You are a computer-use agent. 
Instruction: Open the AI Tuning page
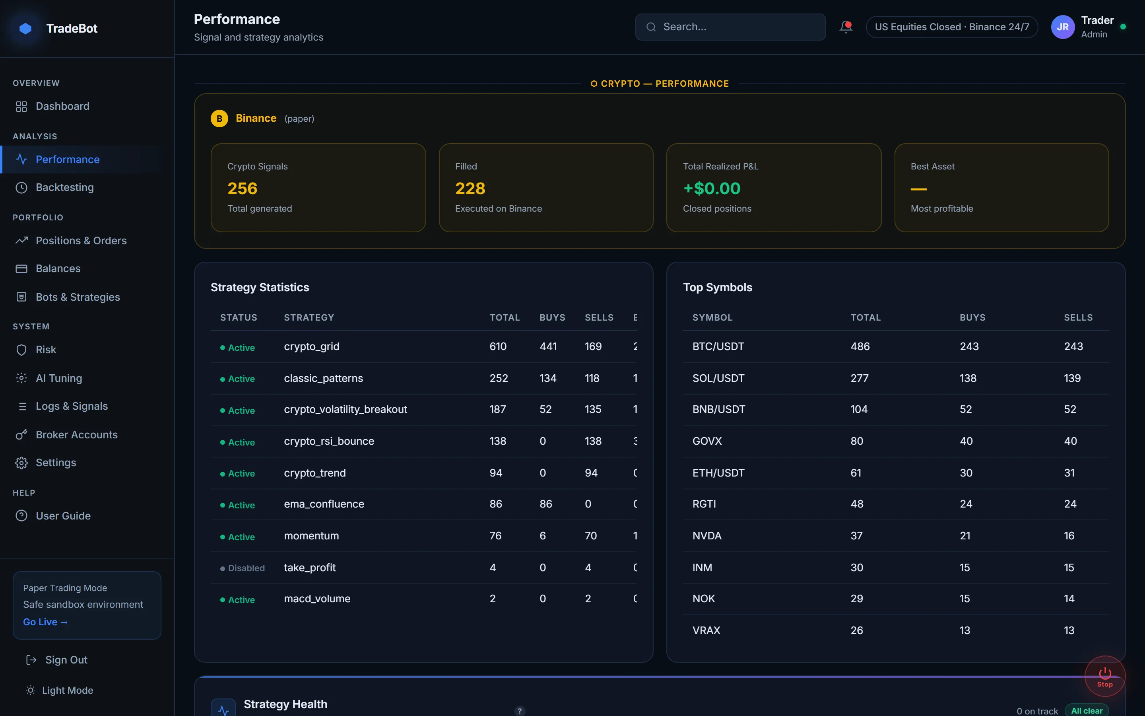87,378
